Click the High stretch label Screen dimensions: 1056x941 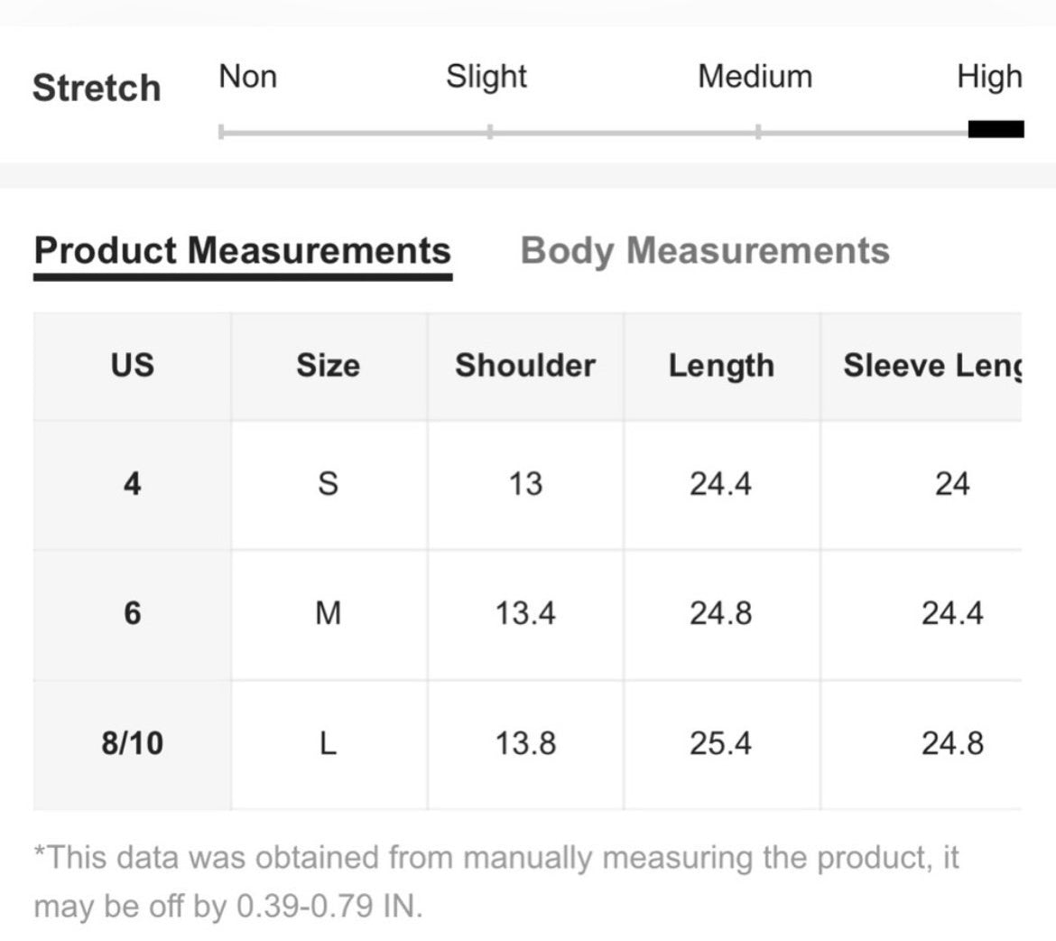click(x=989, y=77)
